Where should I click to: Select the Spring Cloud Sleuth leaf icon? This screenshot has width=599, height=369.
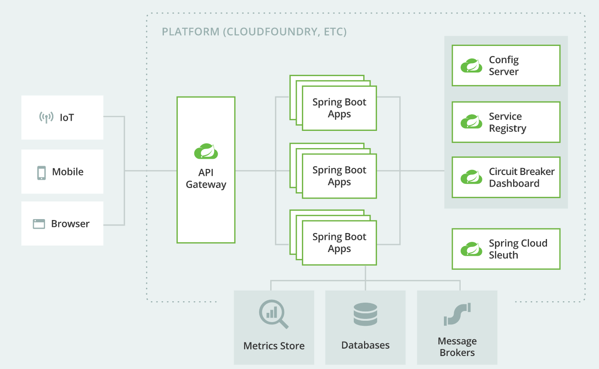[471, 249]
